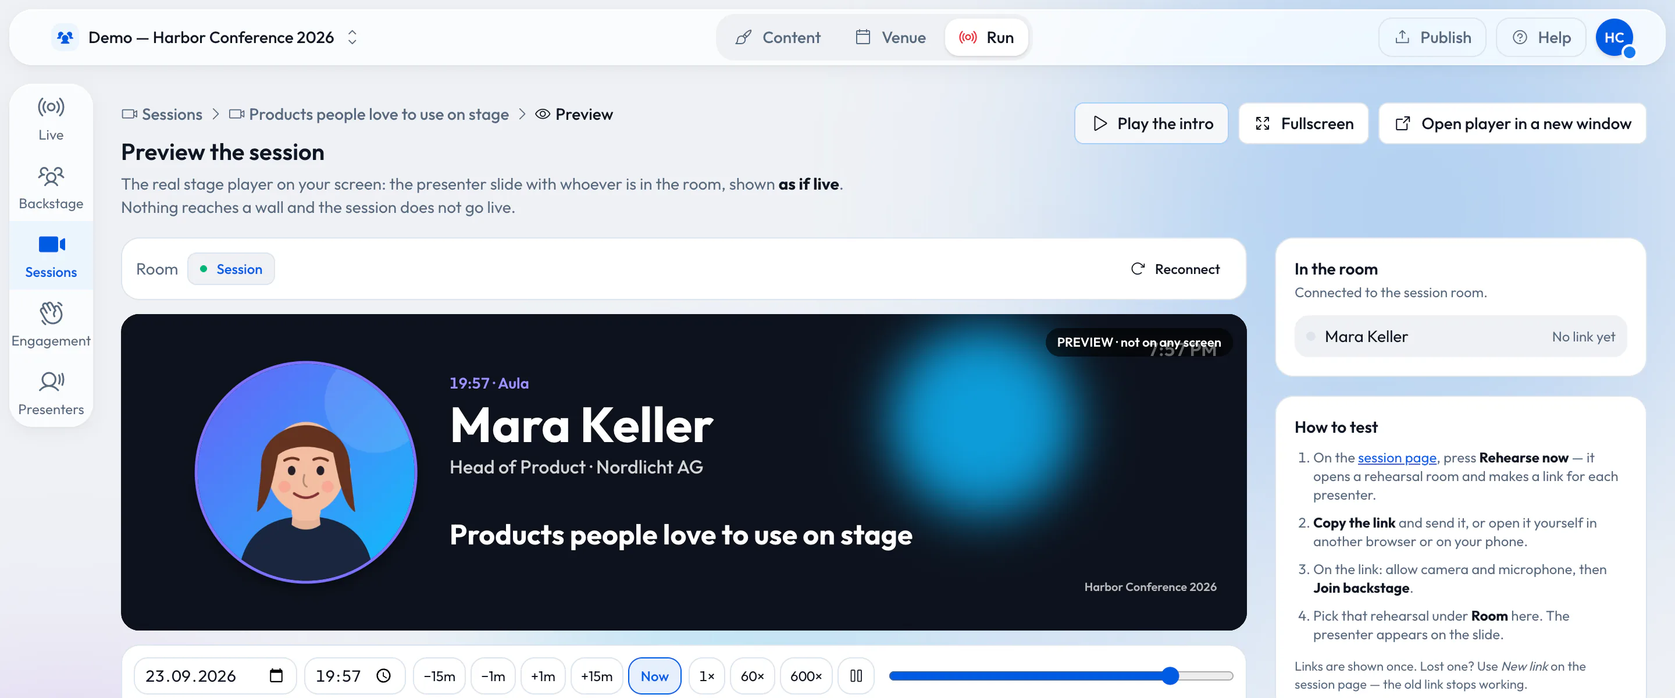Expand the Harbor Conference event switcher
This screenshot has width=1675, height=698.
[x=352, y=38]
